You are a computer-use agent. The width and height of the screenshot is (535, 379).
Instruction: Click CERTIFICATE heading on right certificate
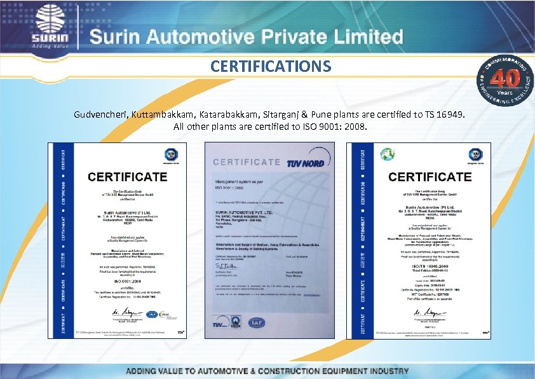click(x=430, y=177)
